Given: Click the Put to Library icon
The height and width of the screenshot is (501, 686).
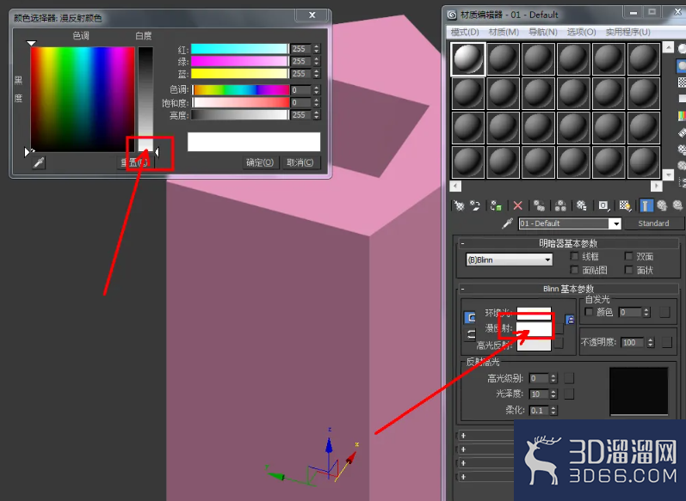Looking at the screenshot, I should tap(582, 205).
